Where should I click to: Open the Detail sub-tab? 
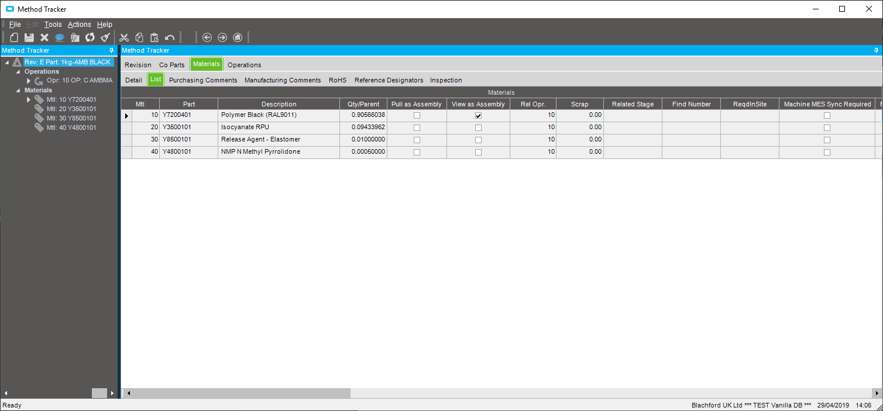coord(133,80)
